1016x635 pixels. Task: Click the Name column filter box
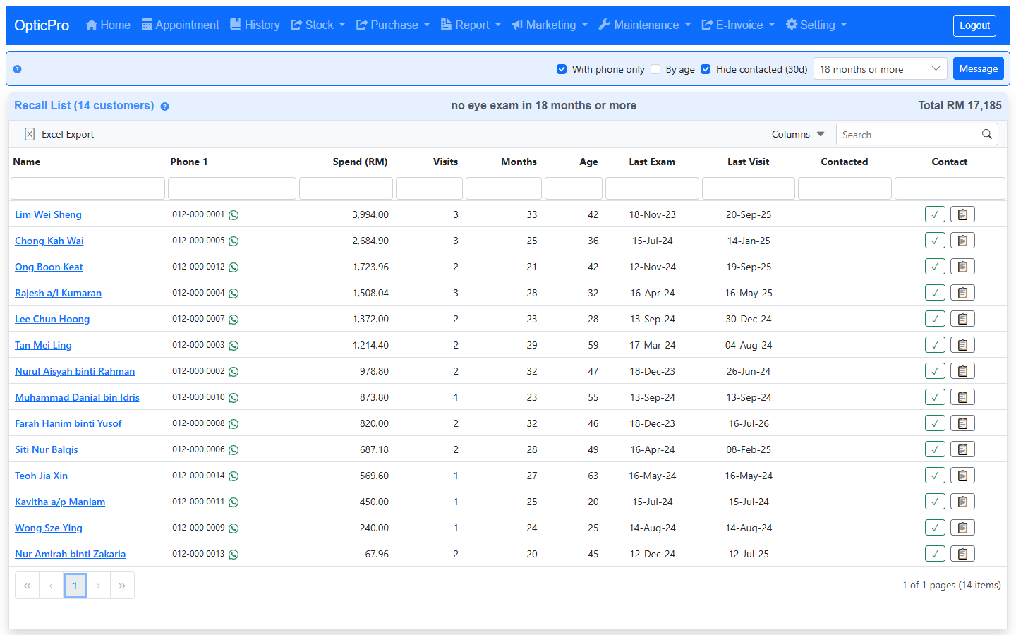click(x=87, y=188)
